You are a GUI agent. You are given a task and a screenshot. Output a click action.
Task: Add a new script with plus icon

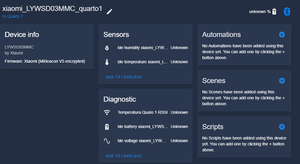point(282,127)
